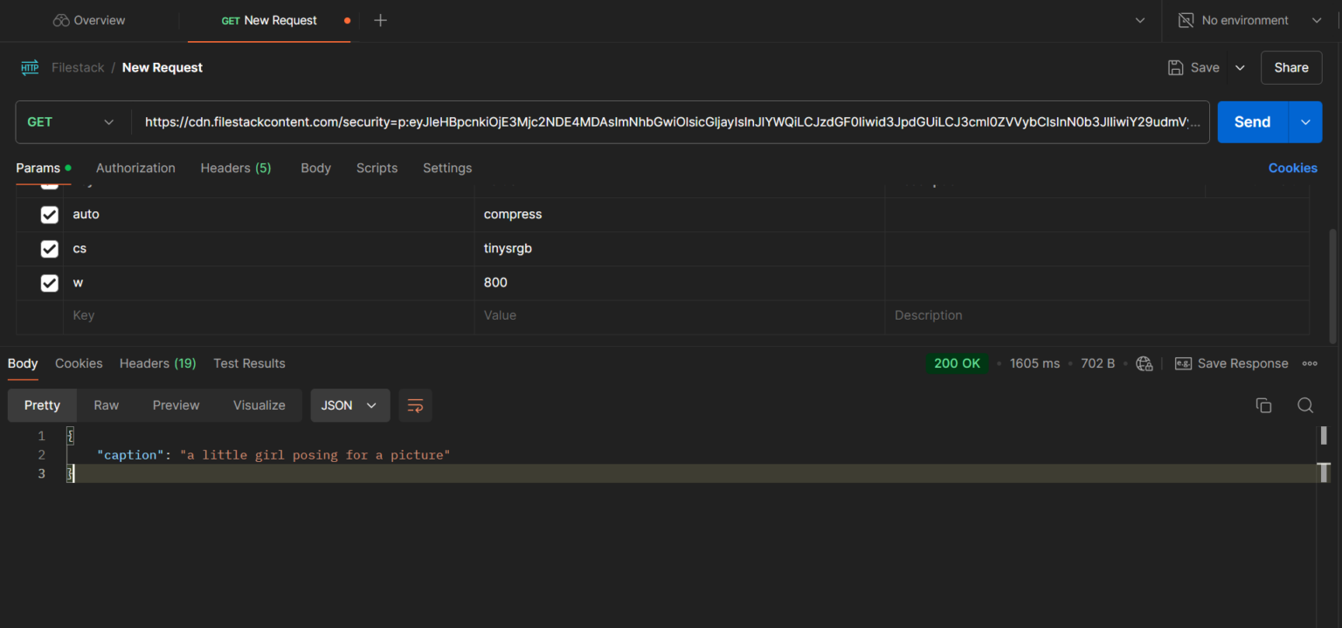Open search in the response body
Image resolution: width=1342 pixels, height=628 pixels.
click(x=1305, y=405)
